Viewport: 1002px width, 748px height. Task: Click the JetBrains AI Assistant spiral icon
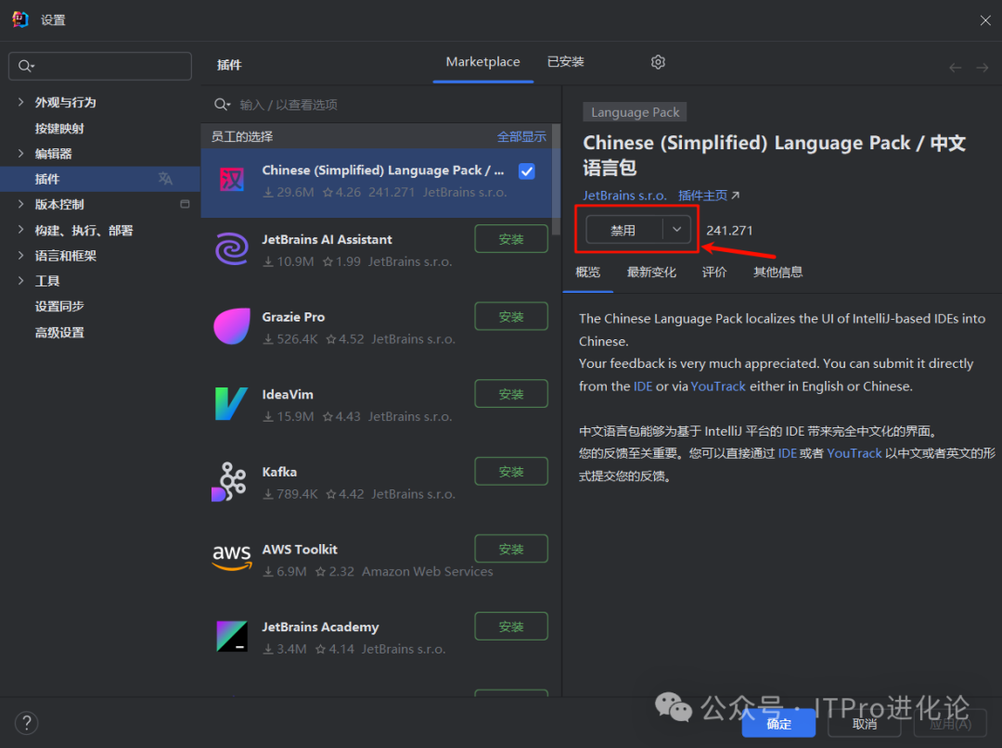(x=231, y=249)
